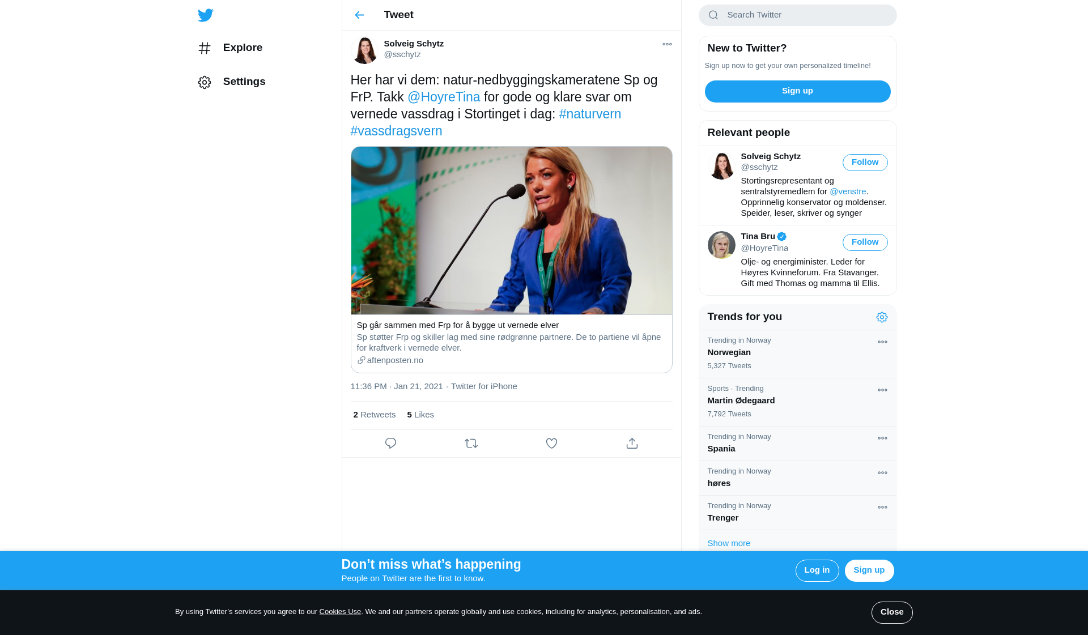The height and width of the screenshot is (635, 1088).
Task: Click Solveig Schytz's avatar on the tweet
Action: click(364, 50)
